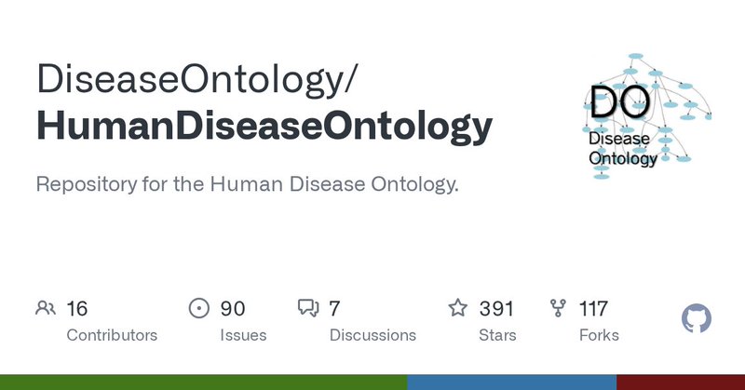Viewport: 745px width, 390px height.
Task: Open the Issues label
Action: click(245, 335)
